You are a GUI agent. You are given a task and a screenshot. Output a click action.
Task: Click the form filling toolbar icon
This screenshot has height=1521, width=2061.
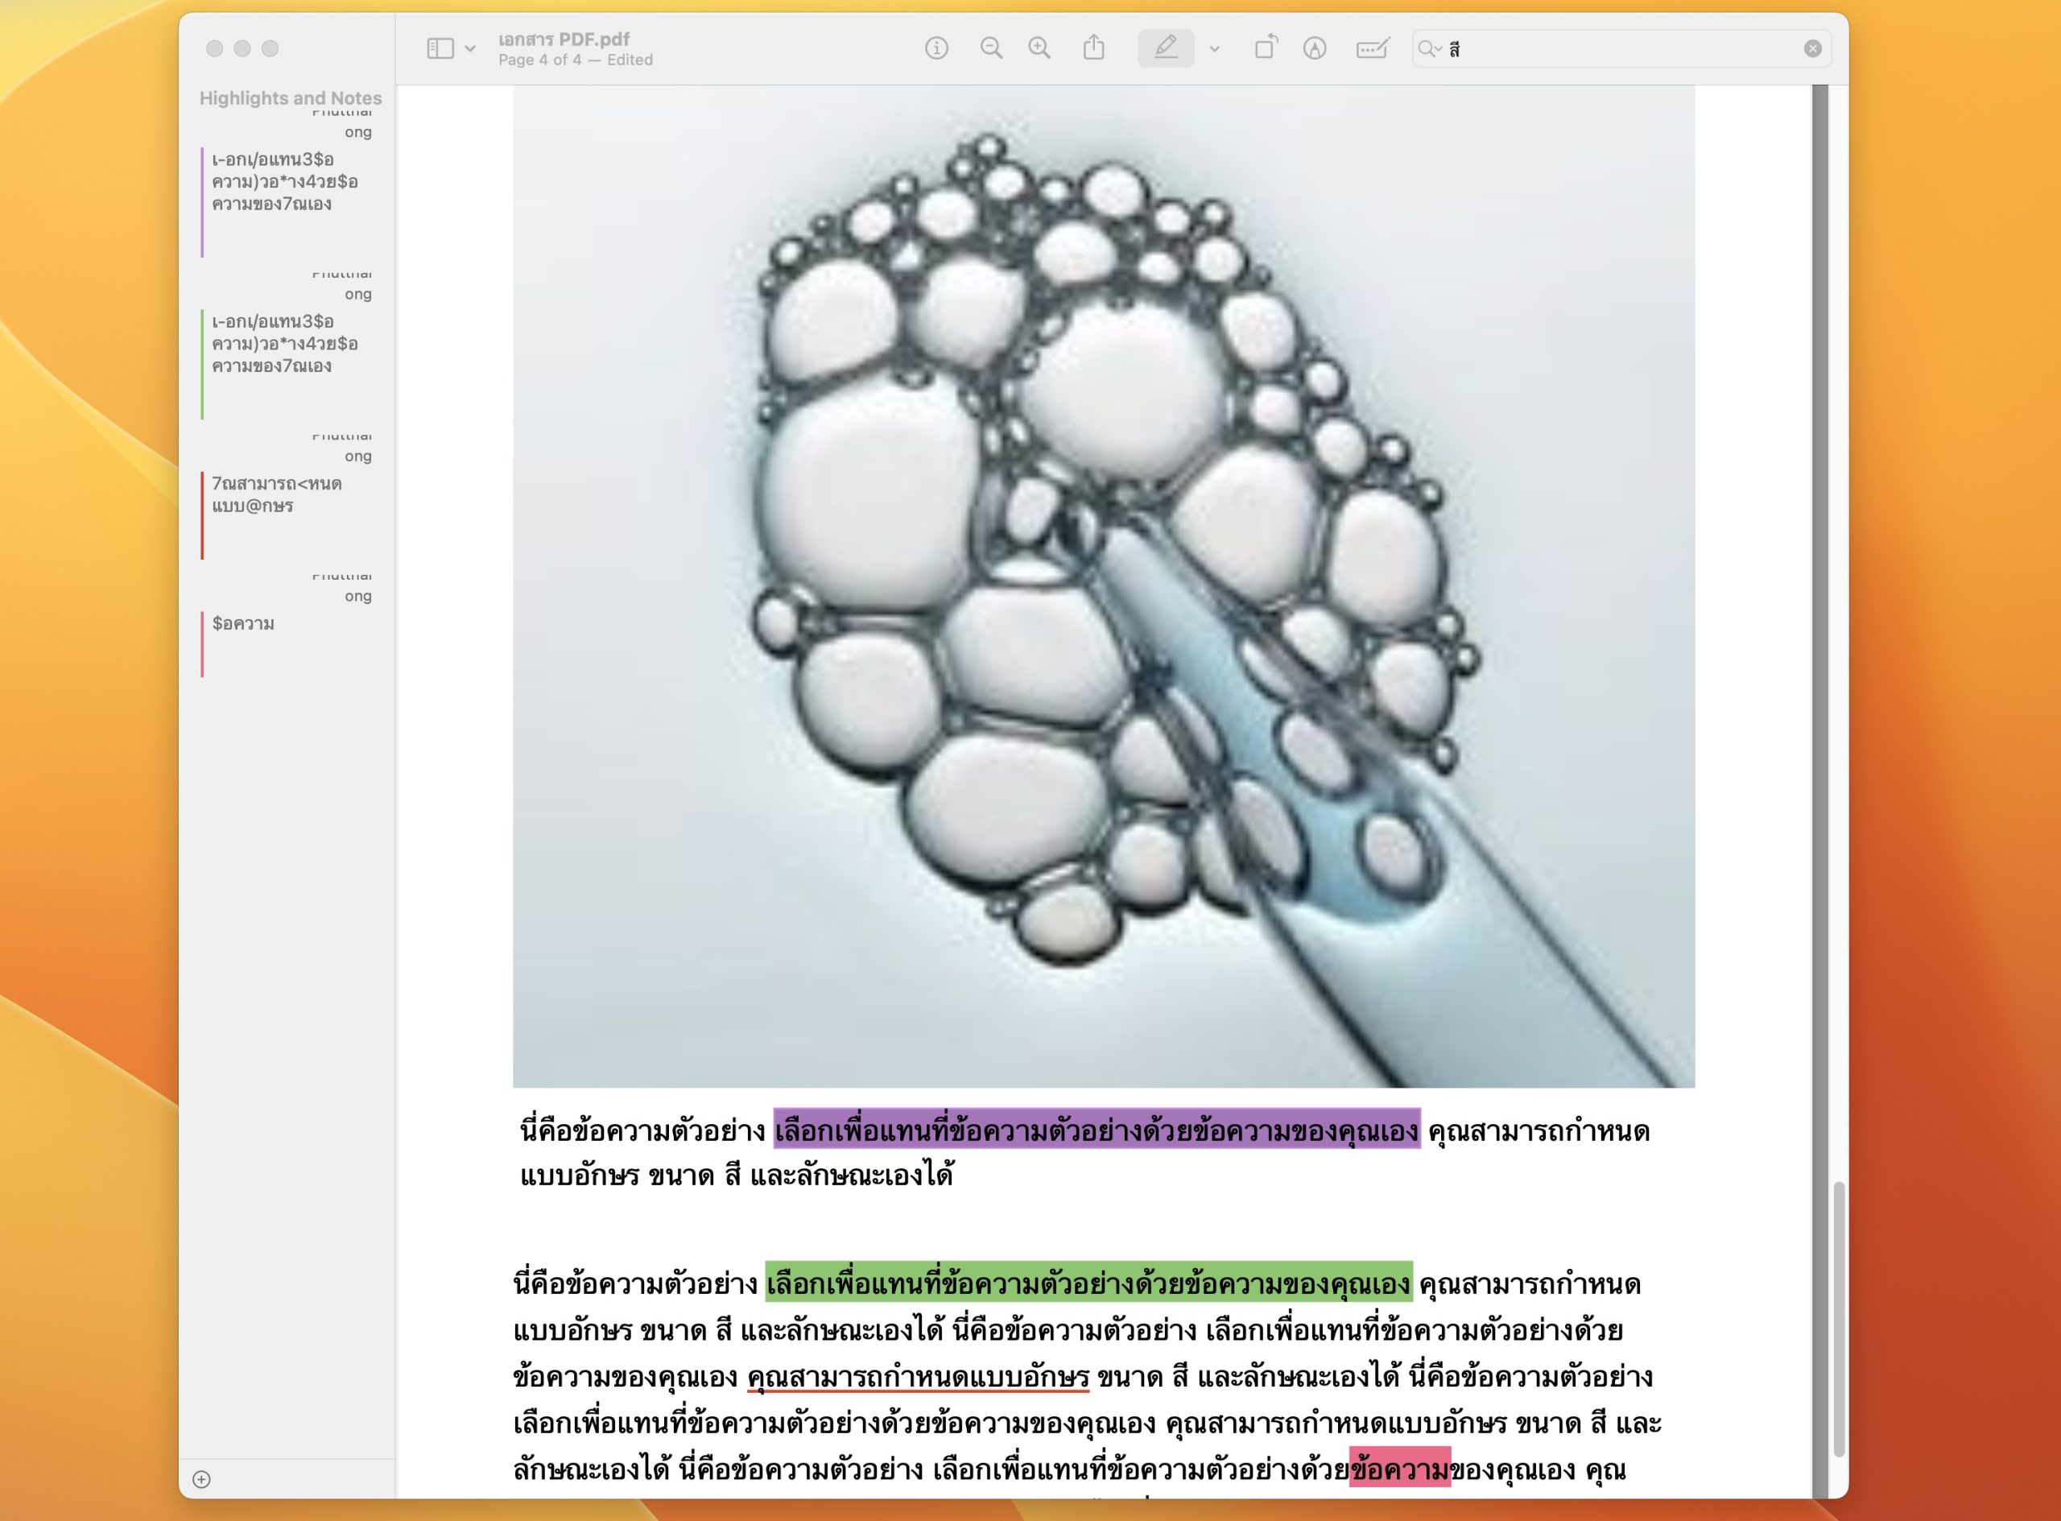(1372, 48)
